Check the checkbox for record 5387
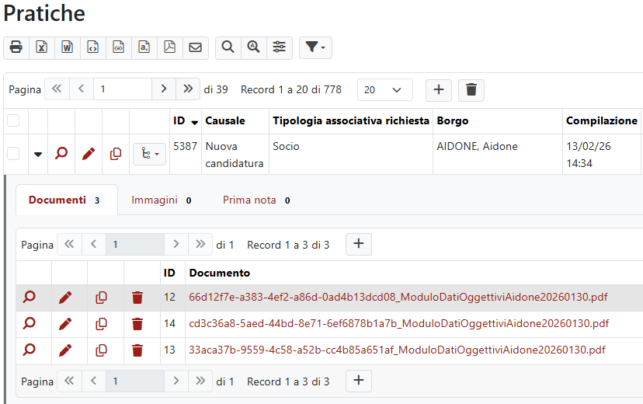This screenshot has height=404, width=643. 13,154
